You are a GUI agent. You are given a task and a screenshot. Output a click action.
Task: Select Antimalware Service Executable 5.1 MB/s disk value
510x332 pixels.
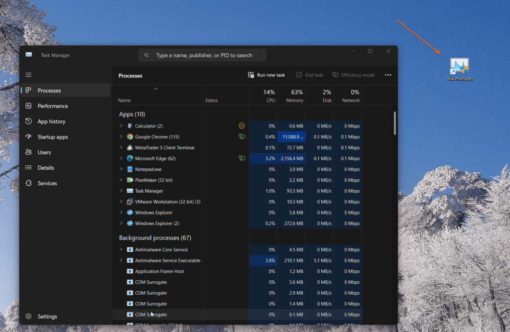[320, 260]
